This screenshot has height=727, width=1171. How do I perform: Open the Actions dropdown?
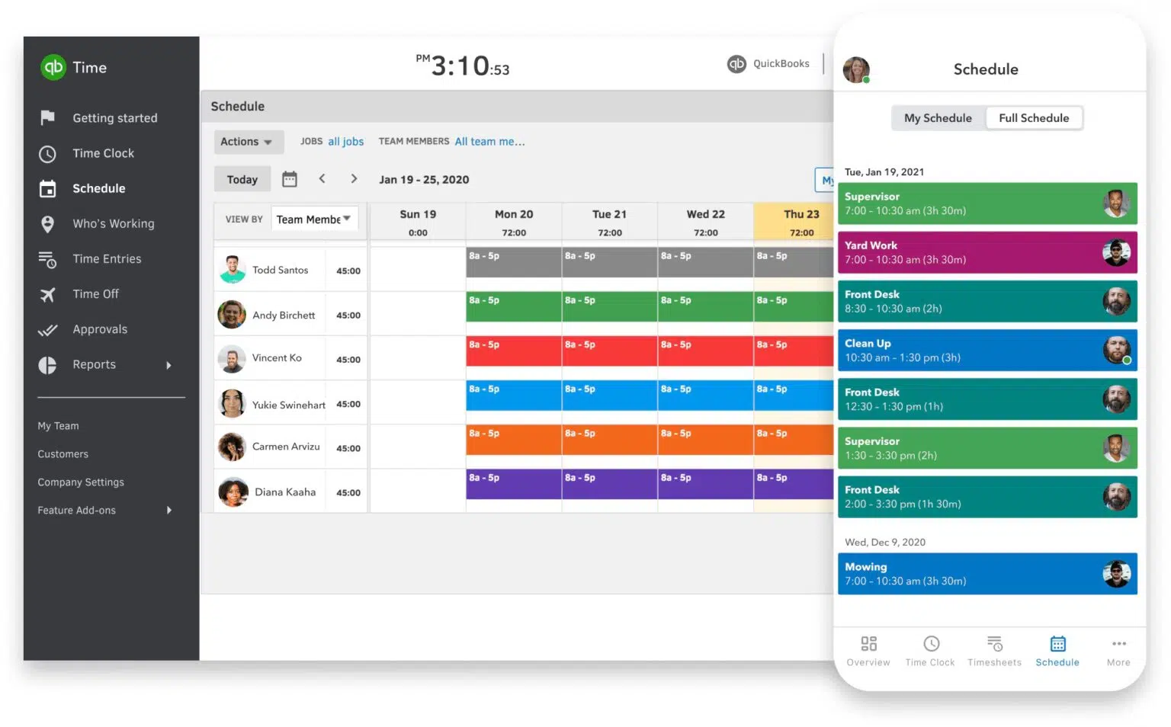click(x=248, y=141)
